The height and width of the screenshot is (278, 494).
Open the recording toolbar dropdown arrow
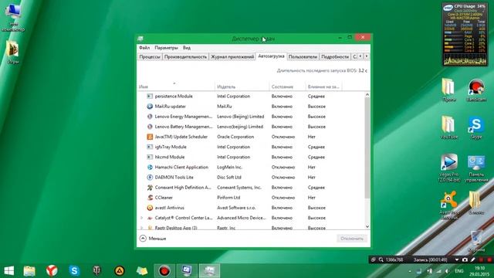[x=456, y=259]
